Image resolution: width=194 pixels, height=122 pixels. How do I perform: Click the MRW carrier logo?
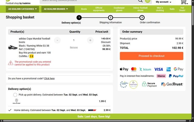pyautogui.click(x=92, y=110)
